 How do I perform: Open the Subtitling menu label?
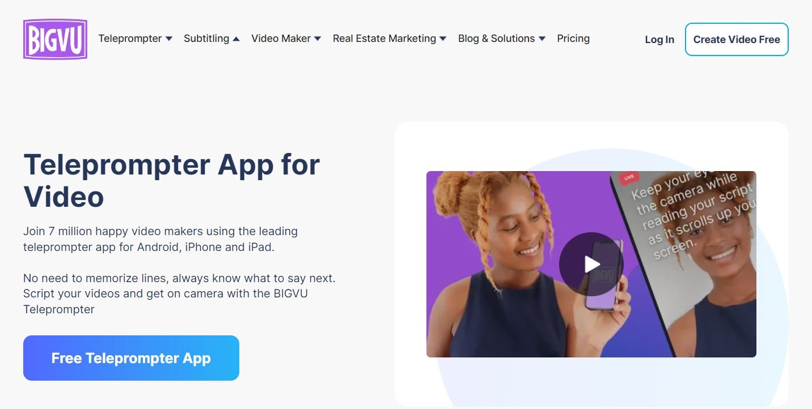point(206,39)
